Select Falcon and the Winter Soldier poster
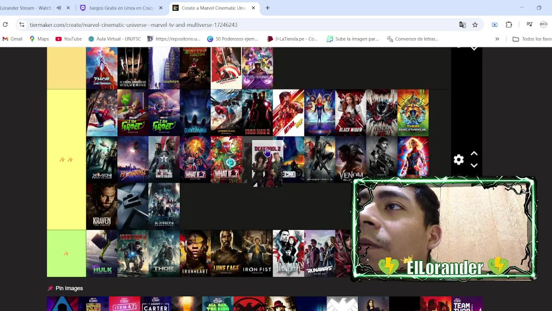The image size is (552, 311). (164, 159)
